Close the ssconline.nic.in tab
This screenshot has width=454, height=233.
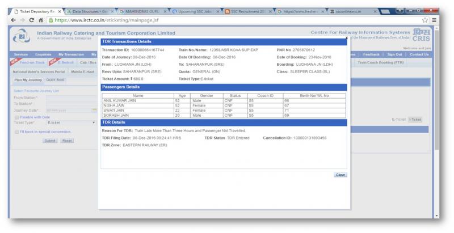pyautogui.click(x=375, y=11)
